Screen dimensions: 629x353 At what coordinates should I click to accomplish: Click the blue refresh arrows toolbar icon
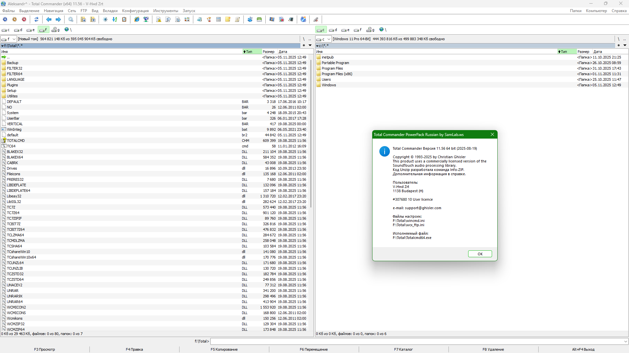36,20
